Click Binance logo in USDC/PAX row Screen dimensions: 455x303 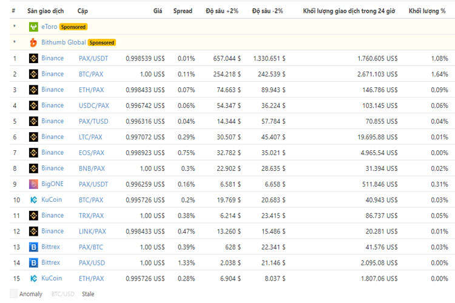click(33, 105)
